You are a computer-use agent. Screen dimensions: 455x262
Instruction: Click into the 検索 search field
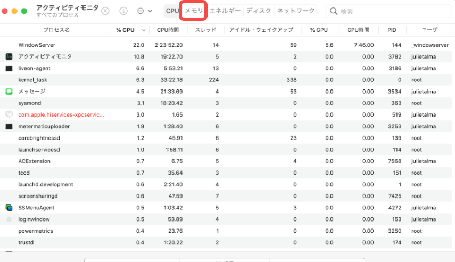click(x=388, y=11)
